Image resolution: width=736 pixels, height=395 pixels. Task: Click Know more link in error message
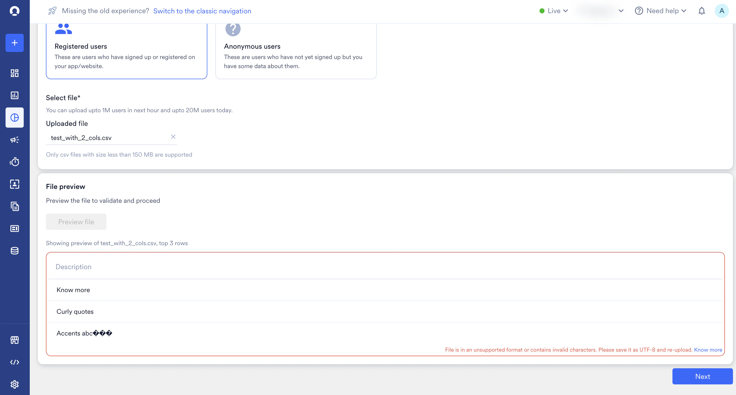(708, 350)
